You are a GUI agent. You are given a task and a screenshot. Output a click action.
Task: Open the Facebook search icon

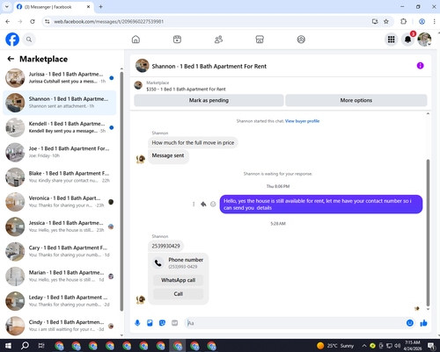[29, 40]
